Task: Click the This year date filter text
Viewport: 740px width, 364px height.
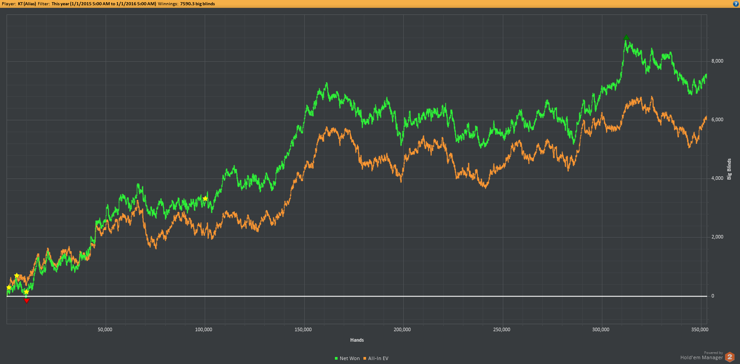Action: click(103, 3)
